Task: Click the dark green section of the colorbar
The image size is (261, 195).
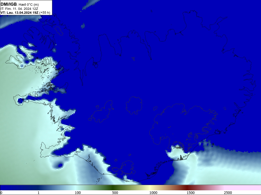Action: tap(113, 188)
